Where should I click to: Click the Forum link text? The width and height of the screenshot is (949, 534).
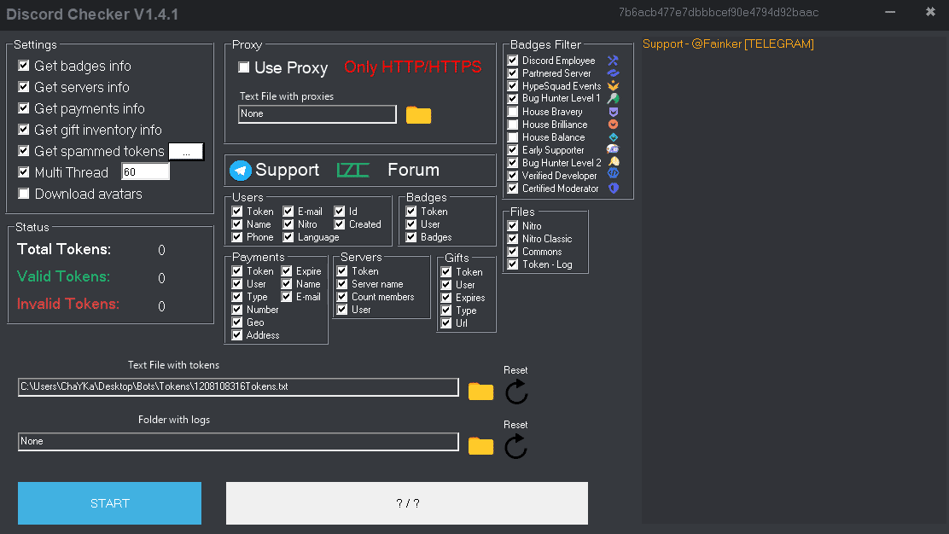click(x=413, y=170)
